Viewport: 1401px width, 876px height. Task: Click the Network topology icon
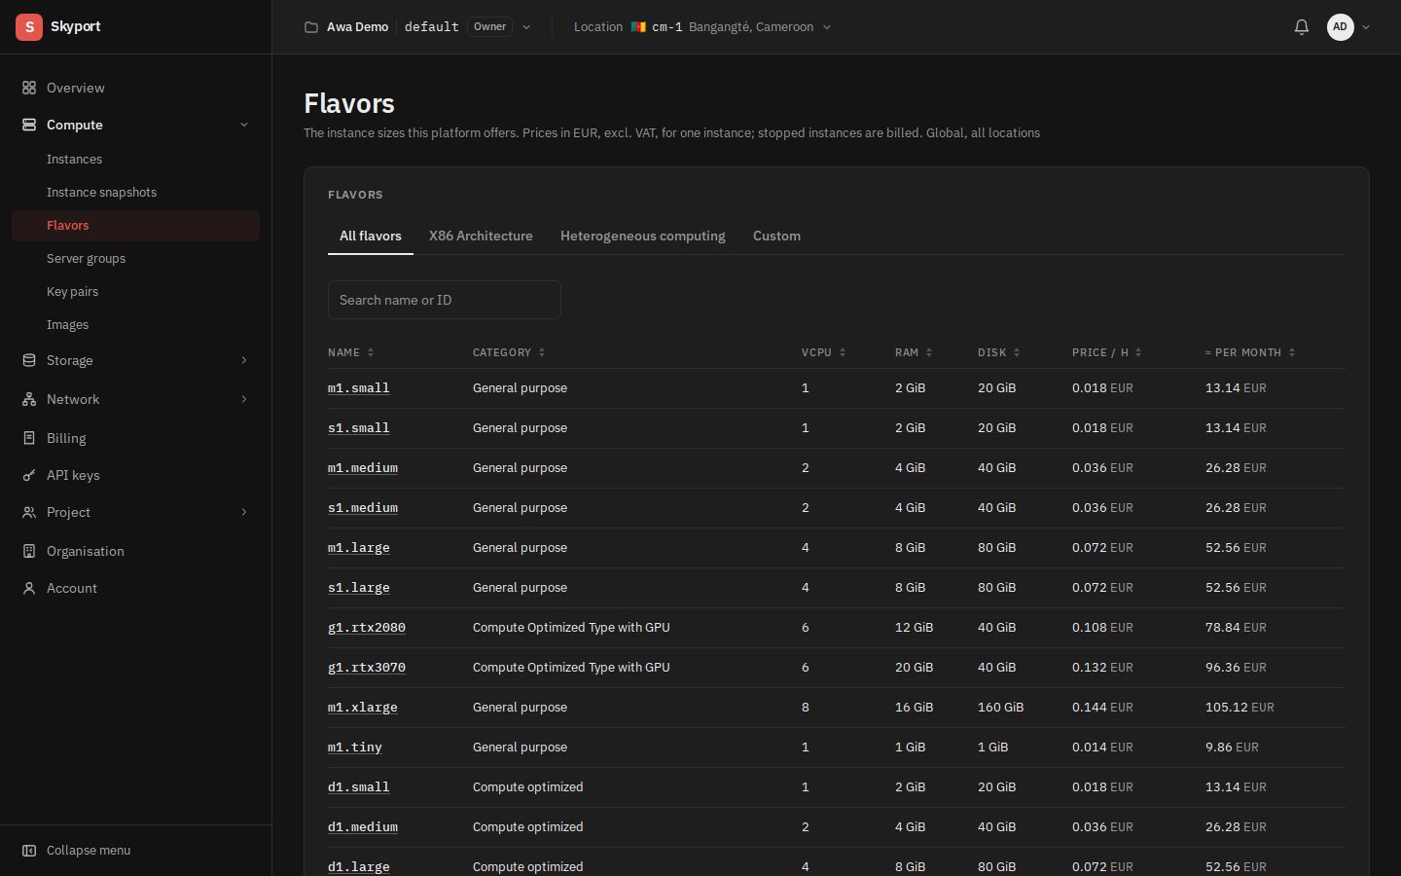[x=29, y=399]
